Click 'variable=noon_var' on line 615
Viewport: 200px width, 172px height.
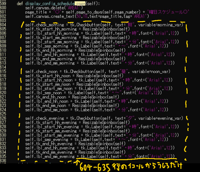pos(150,72)
